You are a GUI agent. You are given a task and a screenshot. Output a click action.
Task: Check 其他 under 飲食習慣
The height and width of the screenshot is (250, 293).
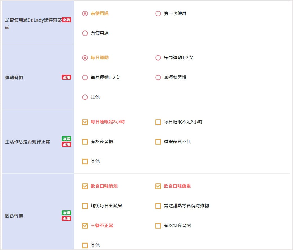point(85,245)
